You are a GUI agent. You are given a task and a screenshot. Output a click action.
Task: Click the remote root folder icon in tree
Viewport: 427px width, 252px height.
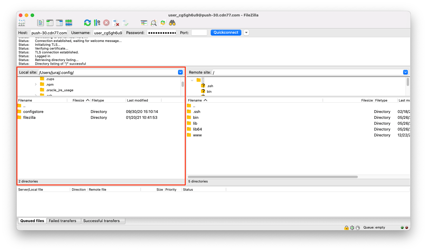point(199,80)
